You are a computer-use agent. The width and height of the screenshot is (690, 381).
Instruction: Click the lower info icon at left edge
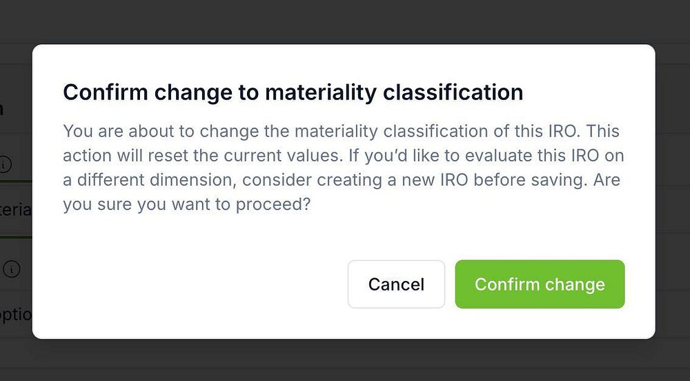11,269
